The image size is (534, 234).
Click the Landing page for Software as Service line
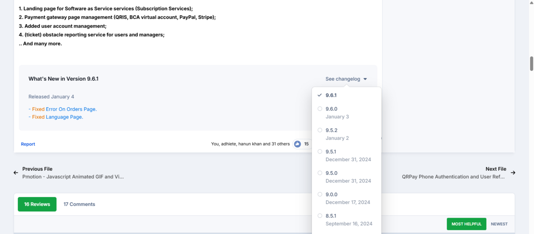click(105, 8)
